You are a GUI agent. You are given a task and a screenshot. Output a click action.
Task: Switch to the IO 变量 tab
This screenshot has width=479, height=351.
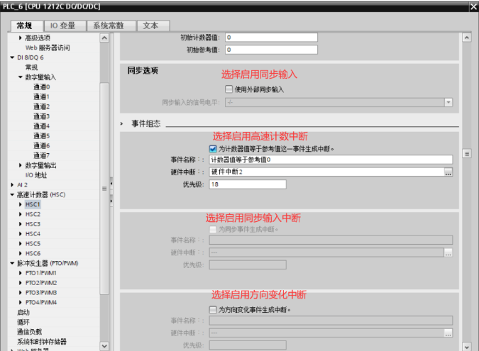click(x=62, y=26)
